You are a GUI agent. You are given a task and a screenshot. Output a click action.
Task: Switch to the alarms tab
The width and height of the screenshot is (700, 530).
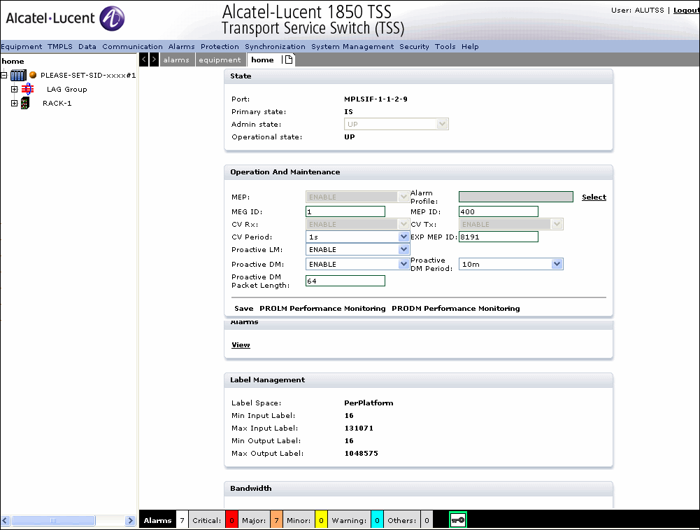176,60
